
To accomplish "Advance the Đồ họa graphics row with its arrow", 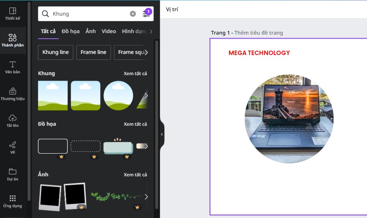I will pos(146,146).
